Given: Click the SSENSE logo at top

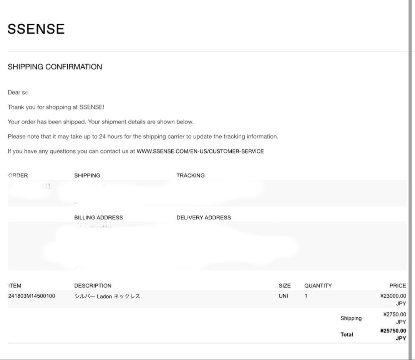Looking at the screenshot, I should click(x=36, y=29).
